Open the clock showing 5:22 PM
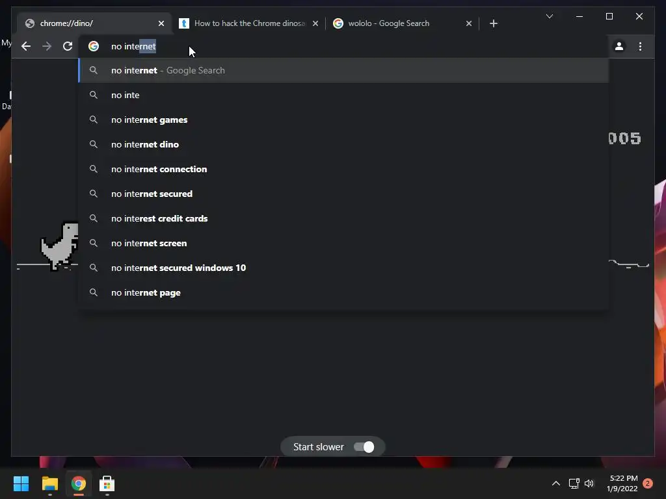The image size is (666, 499). 622,483
